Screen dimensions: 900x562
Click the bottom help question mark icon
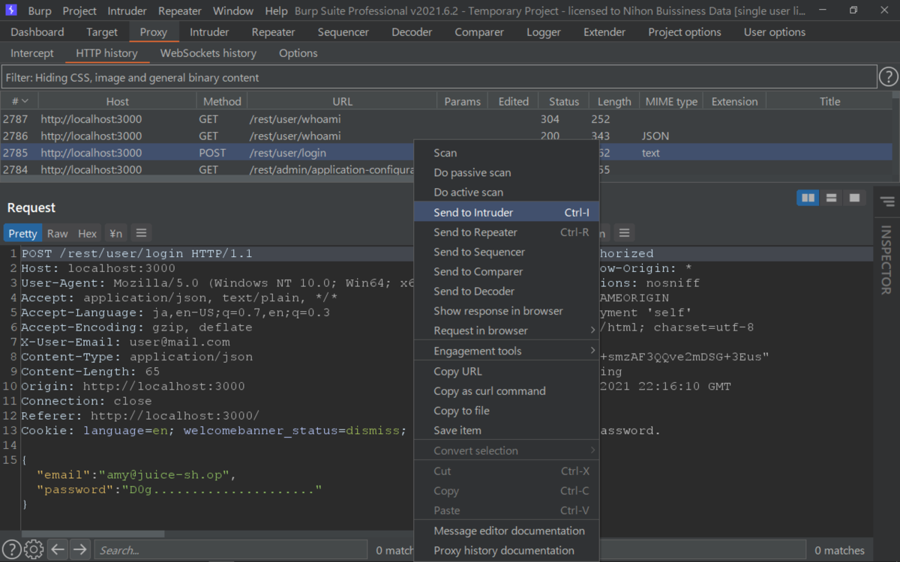click(11, 549)
